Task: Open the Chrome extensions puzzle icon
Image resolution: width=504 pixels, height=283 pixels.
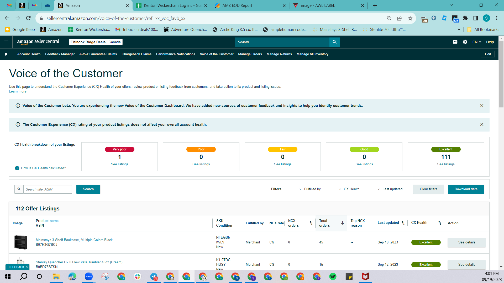Action: coord(465,18)
